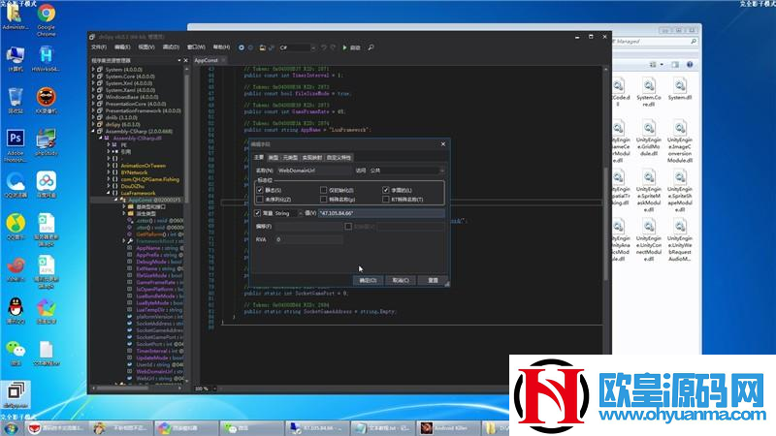Toggle the RTSpecialName (T) checkbox
The width and height of the screenshot is (776, 436).
coord(385,200)
